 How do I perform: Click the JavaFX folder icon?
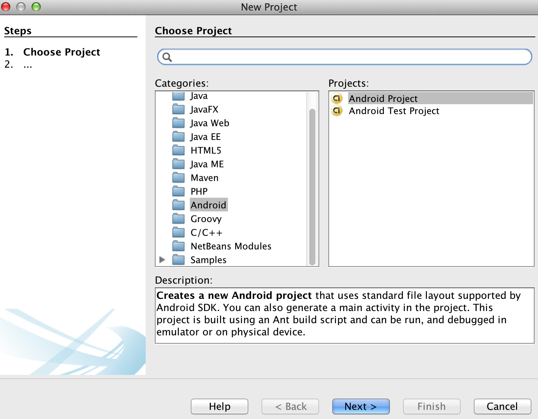[178, 110]
